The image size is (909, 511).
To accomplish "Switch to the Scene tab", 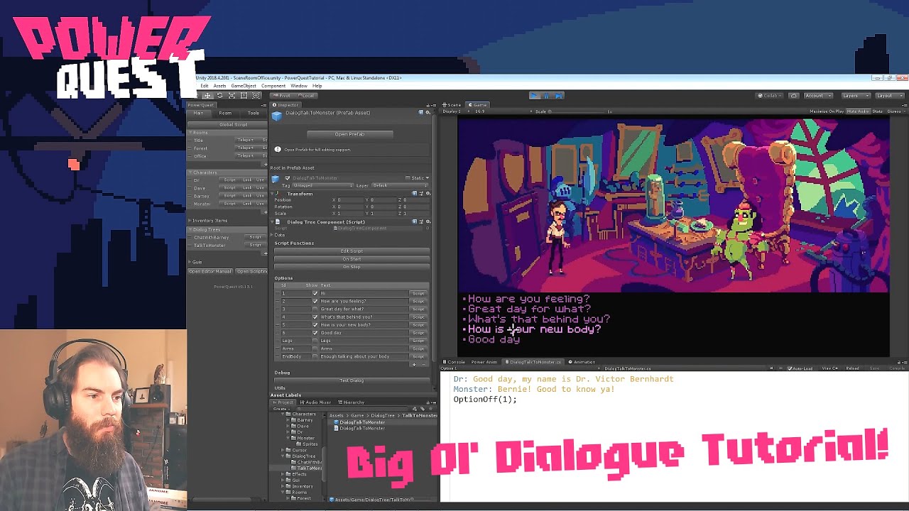I will point(452,104).
